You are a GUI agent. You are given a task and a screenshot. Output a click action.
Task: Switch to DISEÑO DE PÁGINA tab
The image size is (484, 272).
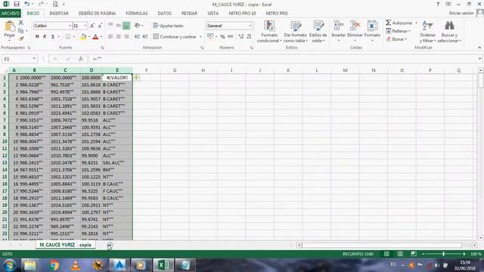(97, 14)
